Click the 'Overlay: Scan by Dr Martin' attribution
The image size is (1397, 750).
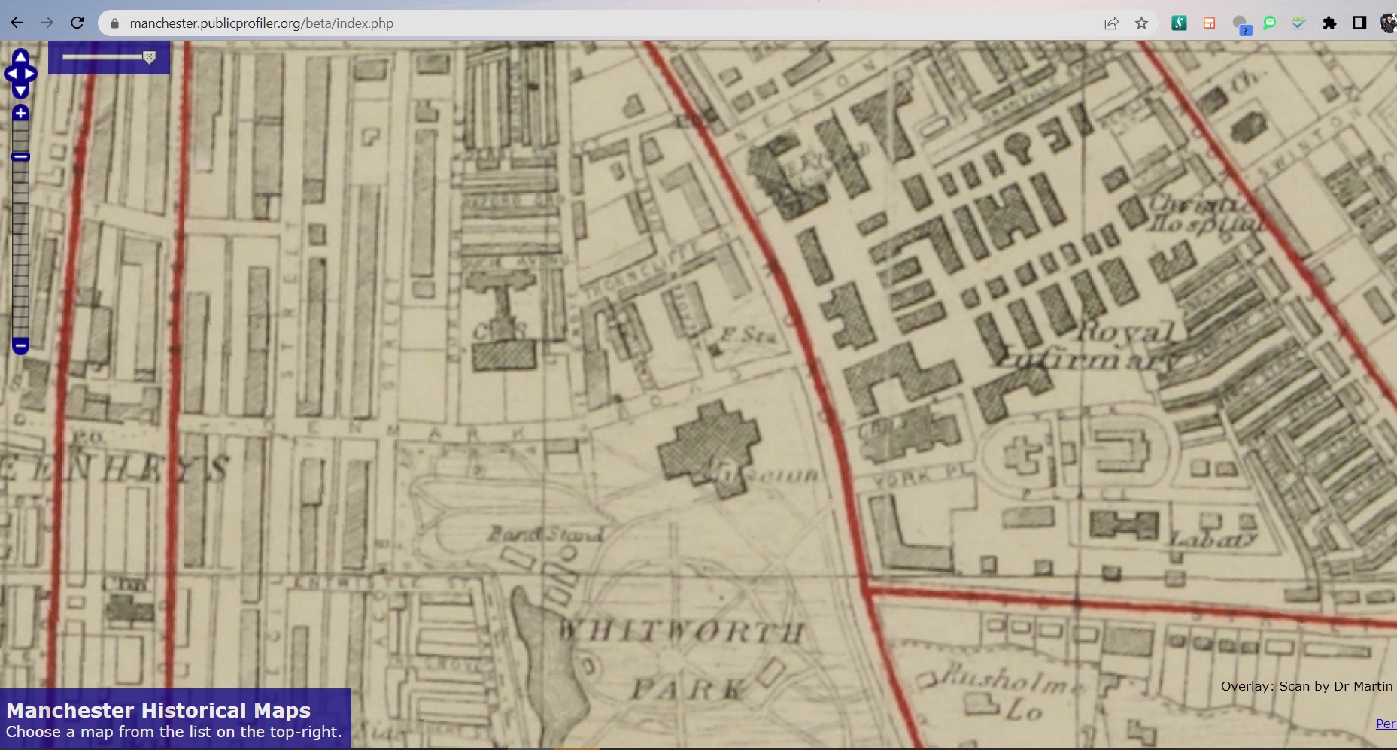tap(1307, 686)
